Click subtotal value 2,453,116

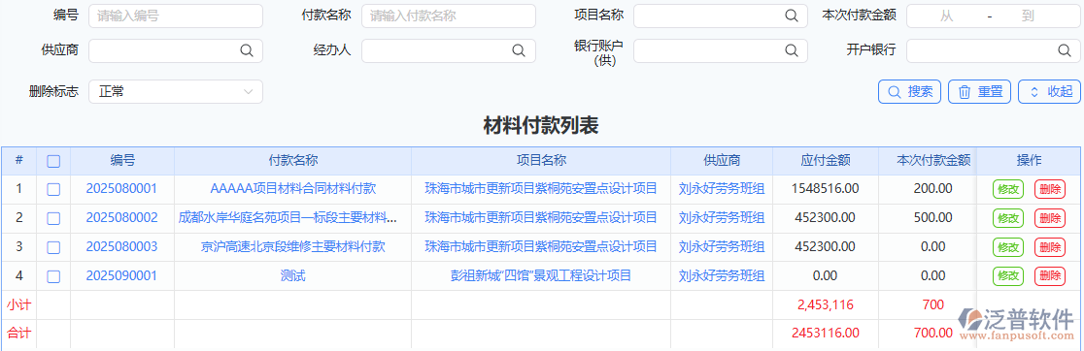tap(826, 304)
